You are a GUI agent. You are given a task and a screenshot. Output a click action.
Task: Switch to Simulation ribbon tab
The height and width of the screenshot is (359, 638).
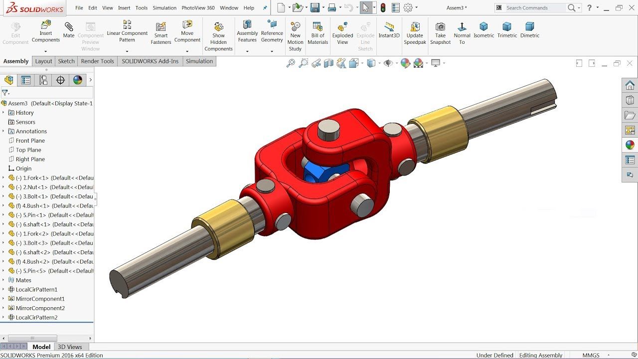coord(199,61)
